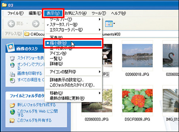Open the ツール(T) menu

point(99,13)
